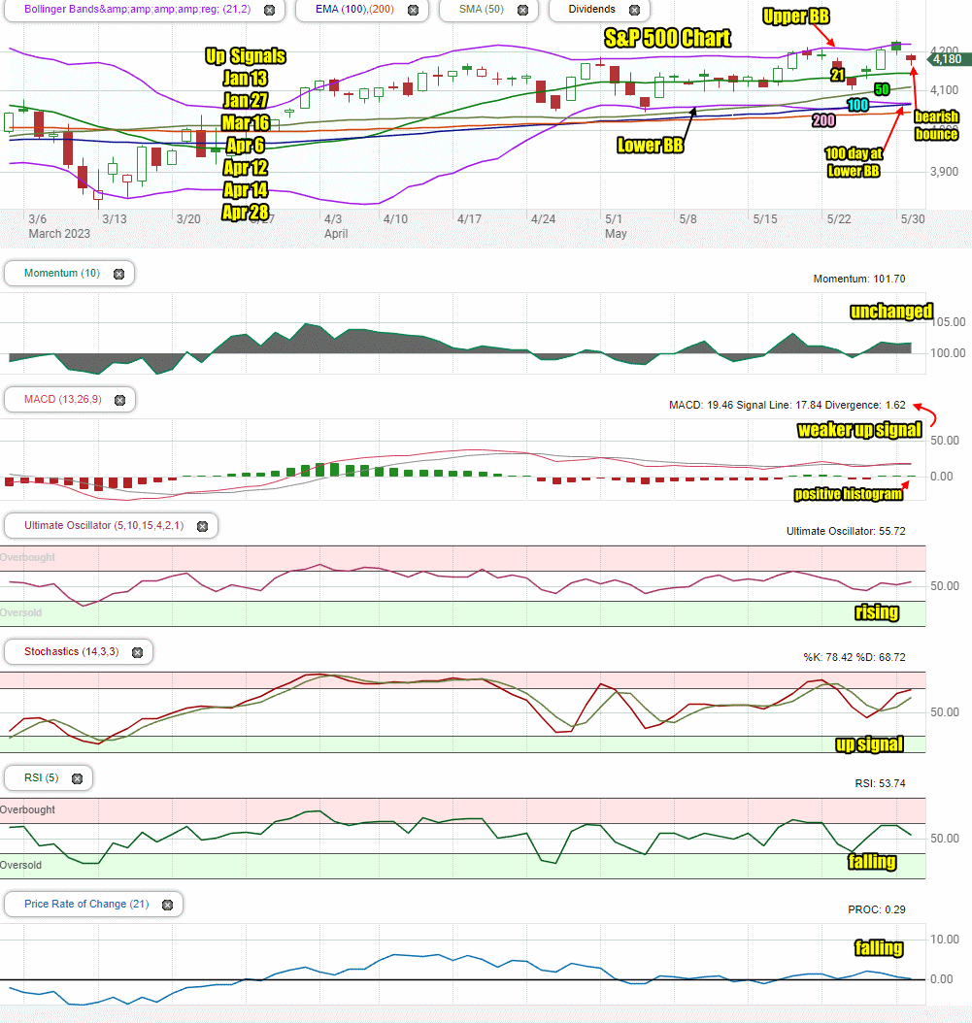Open Price Rate of Change (21) label
The width and height of the screenshot is (972, 1023).
tap(86, 904)
